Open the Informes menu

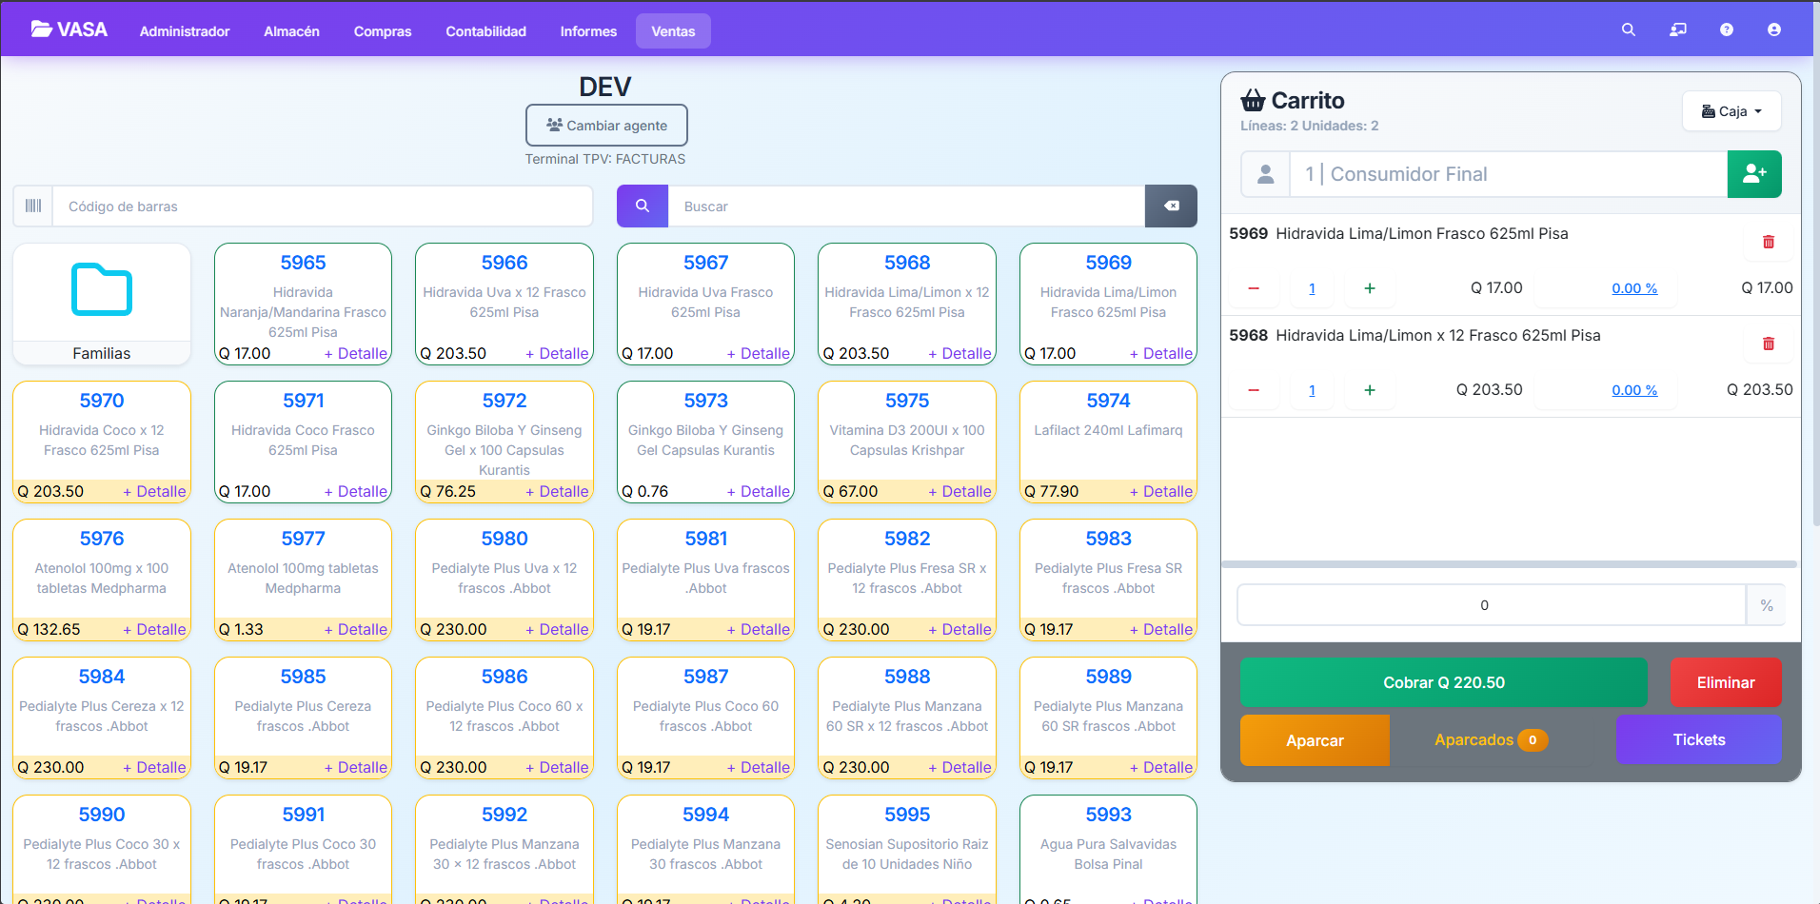[x=587, y=31]
